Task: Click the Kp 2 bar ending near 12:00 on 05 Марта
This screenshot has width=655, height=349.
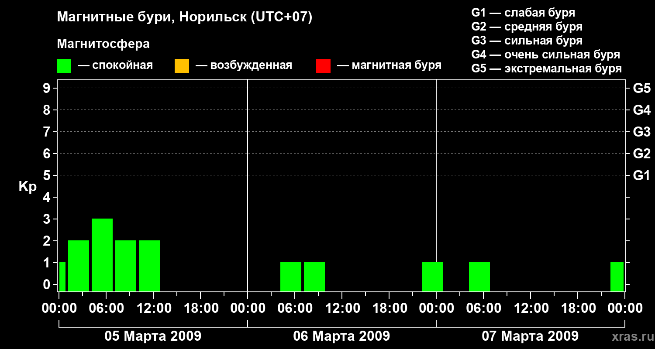Action: [149, 266]
